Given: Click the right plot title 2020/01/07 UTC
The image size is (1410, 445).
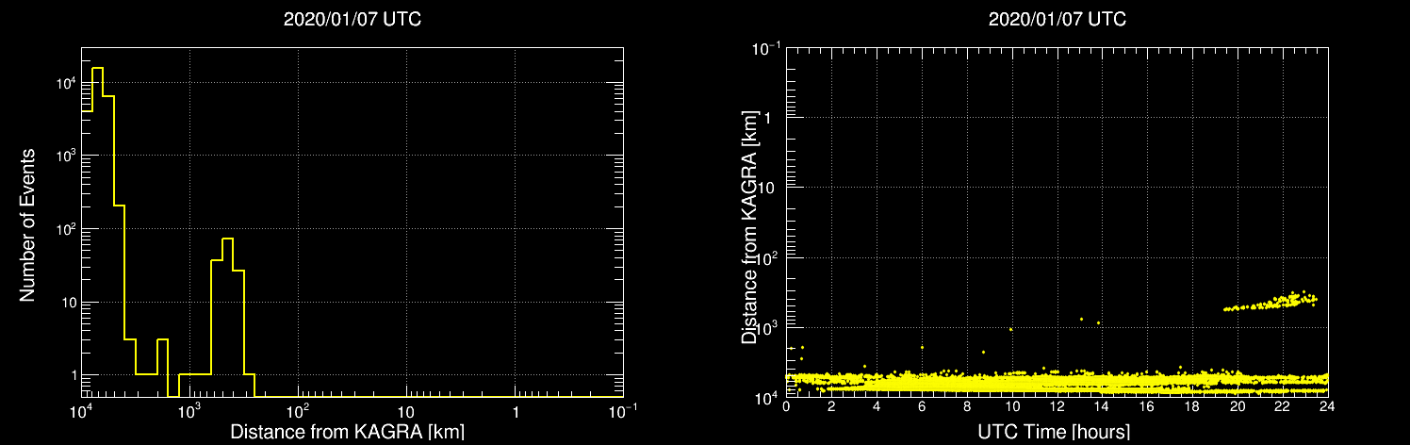Looking at the screenshot, I should [1057, 19].
